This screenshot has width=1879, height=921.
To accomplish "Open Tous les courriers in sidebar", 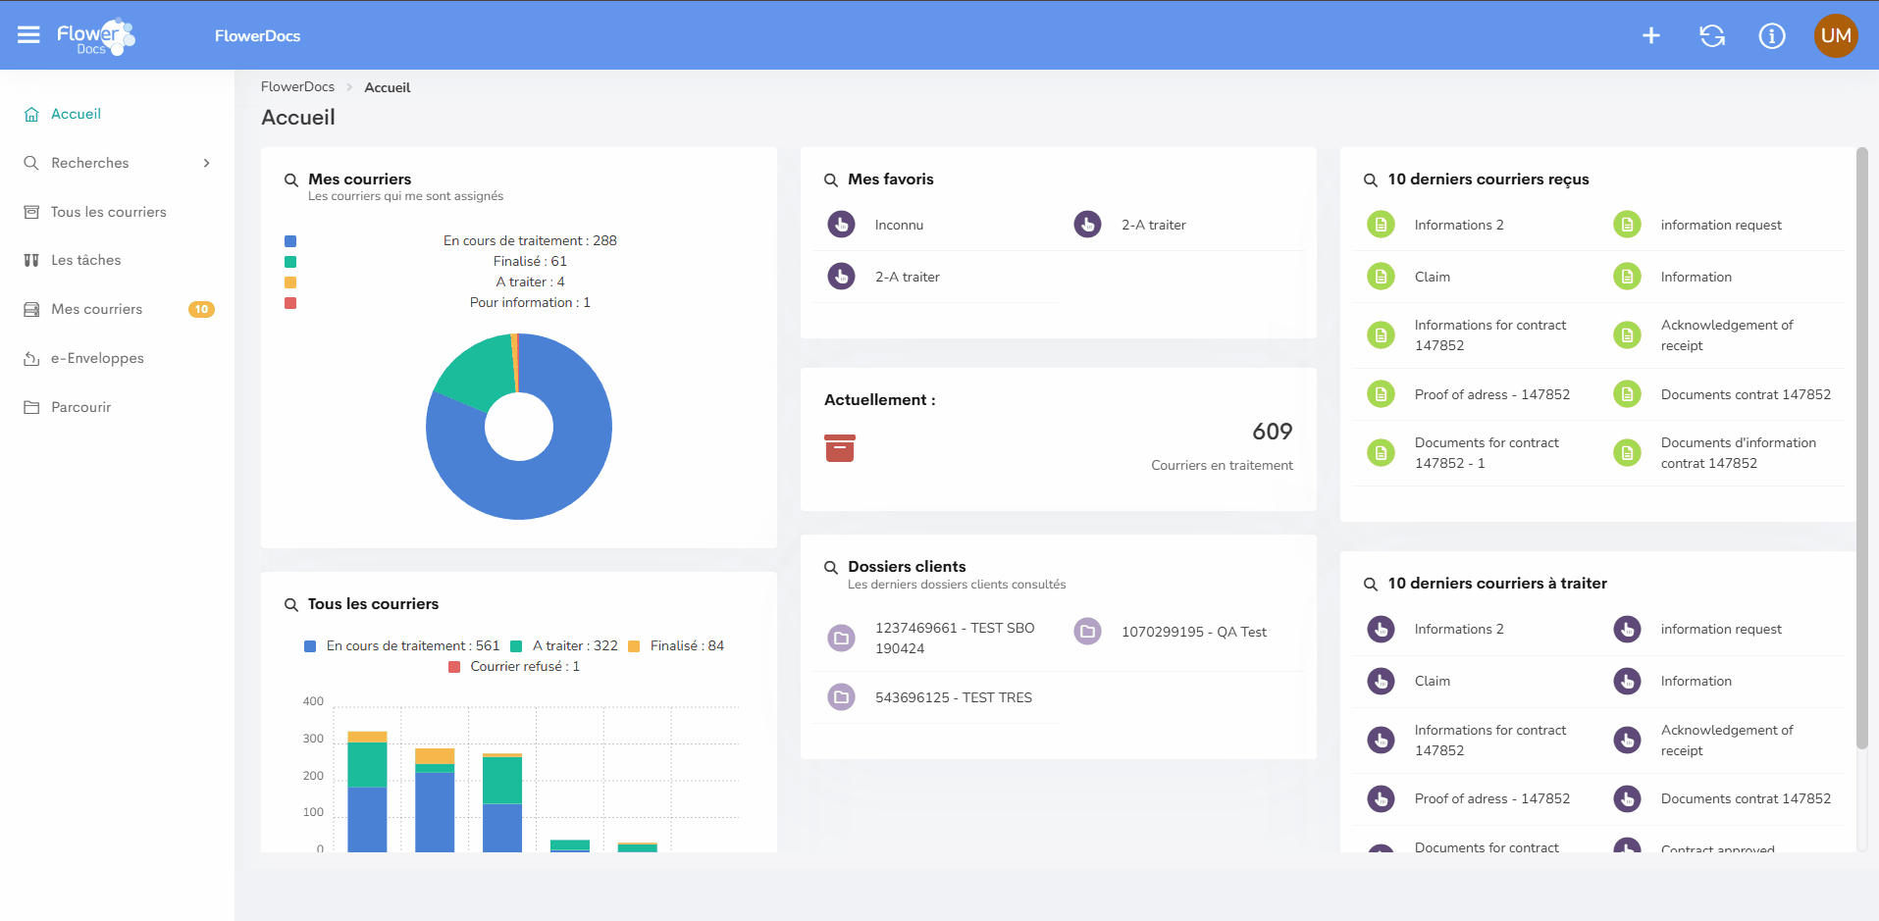I will pos(108,212).
